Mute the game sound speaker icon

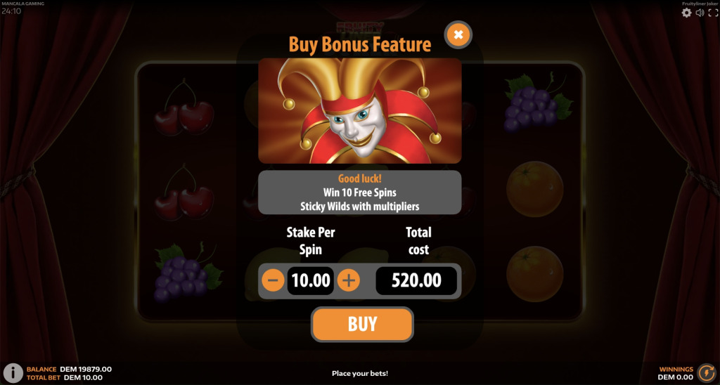point(700,13)
